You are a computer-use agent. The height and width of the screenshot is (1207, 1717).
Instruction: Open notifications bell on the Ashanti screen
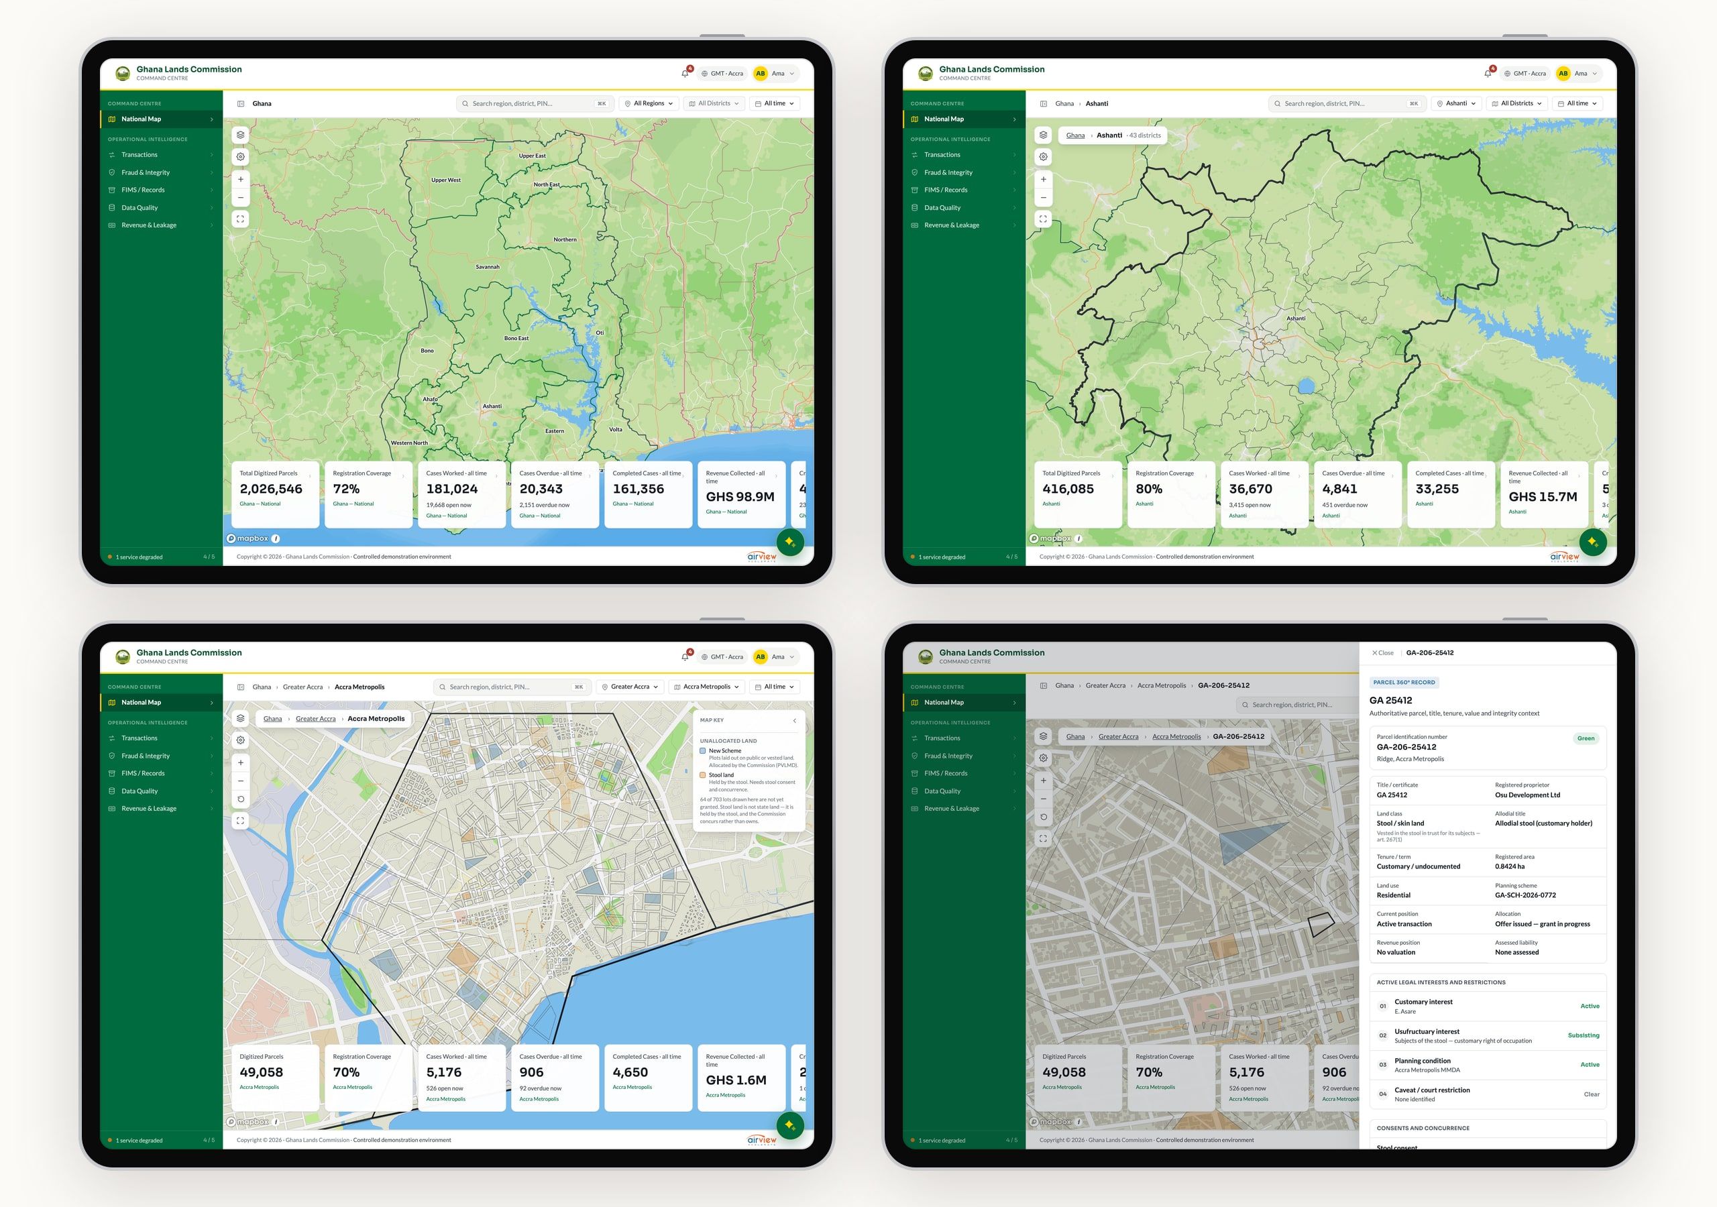point(1488,73)
